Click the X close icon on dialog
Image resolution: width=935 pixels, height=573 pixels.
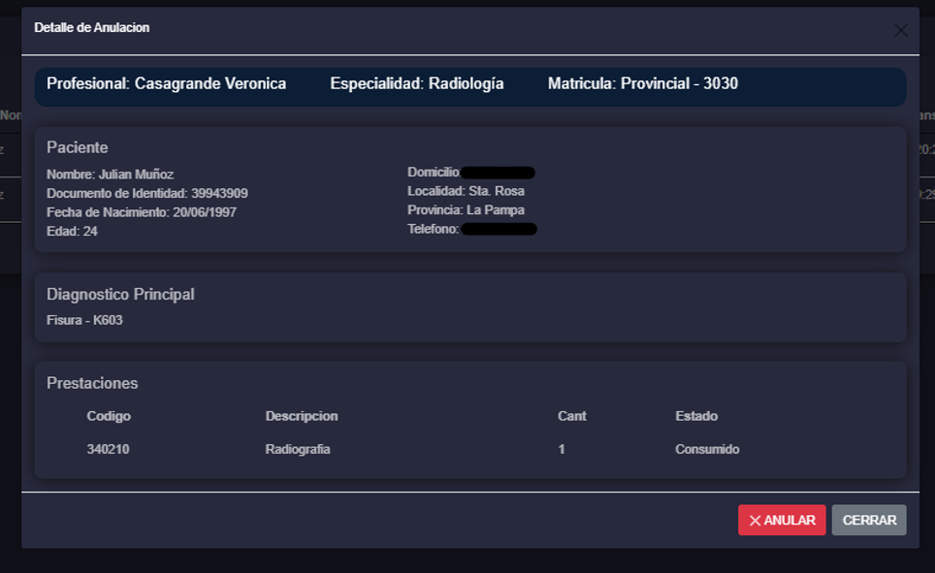(900, 28)
